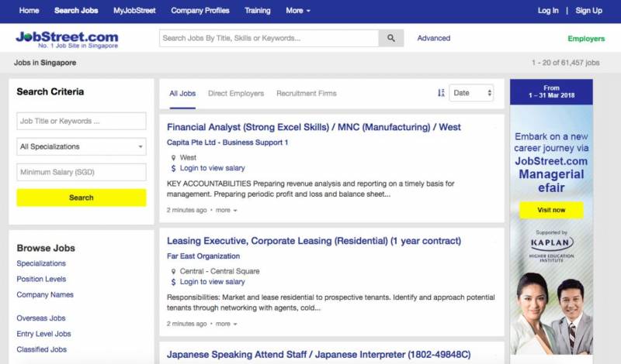621x364 pixels.
Task: Expand 'more' under Financial Analyst listing
Action: [226, 210]
